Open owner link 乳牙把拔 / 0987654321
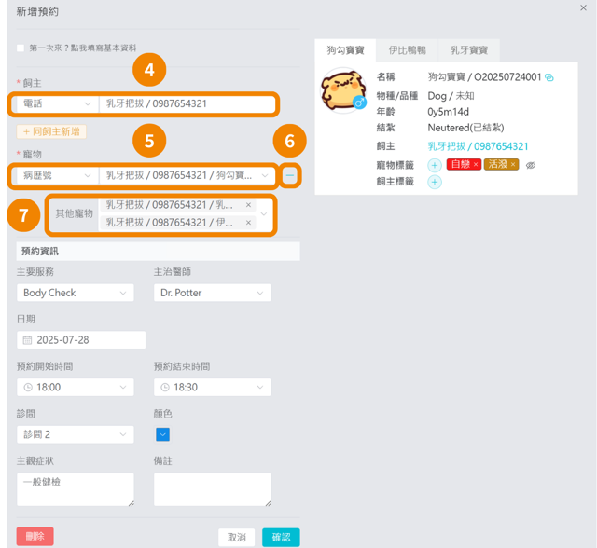This screenshot has width=597, height=548. (x=478, y=146)
